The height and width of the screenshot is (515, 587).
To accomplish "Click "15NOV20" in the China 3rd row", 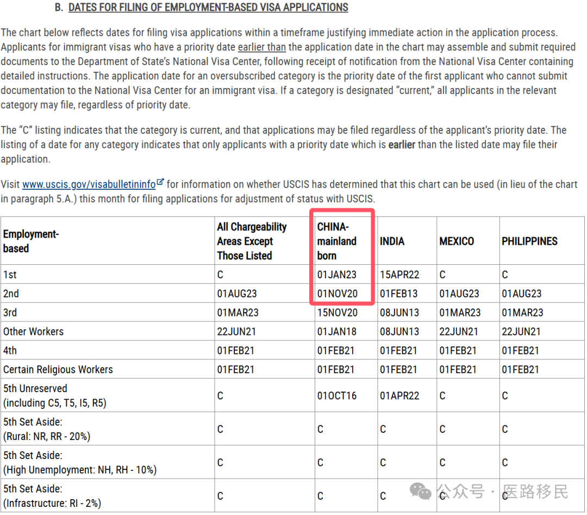I will tap(338, 313).
